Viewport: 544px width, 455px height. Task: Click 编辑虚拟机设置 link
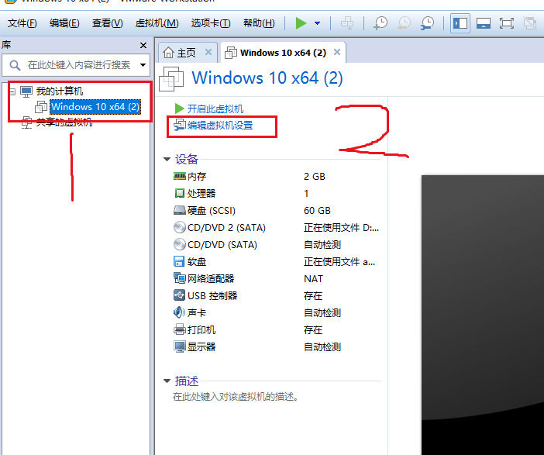220,126
